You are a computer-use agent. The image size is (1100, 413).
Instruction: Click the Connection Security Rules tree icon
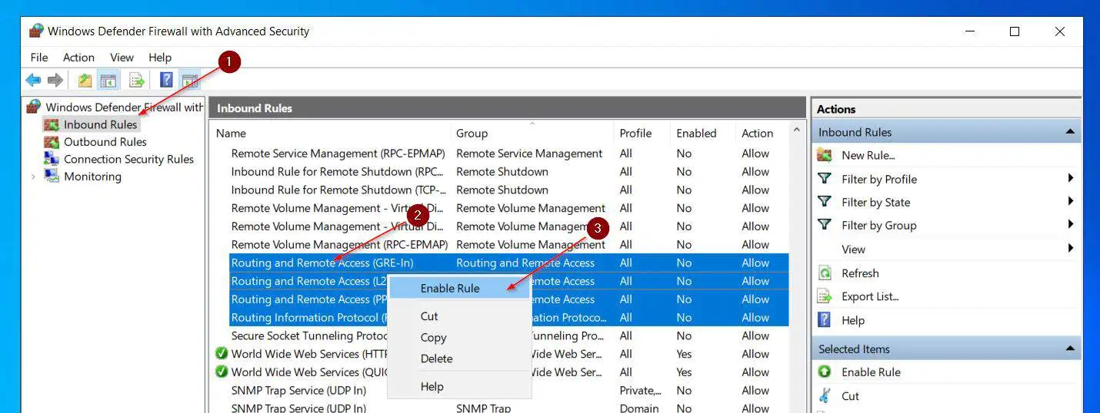tap(52, 159)
